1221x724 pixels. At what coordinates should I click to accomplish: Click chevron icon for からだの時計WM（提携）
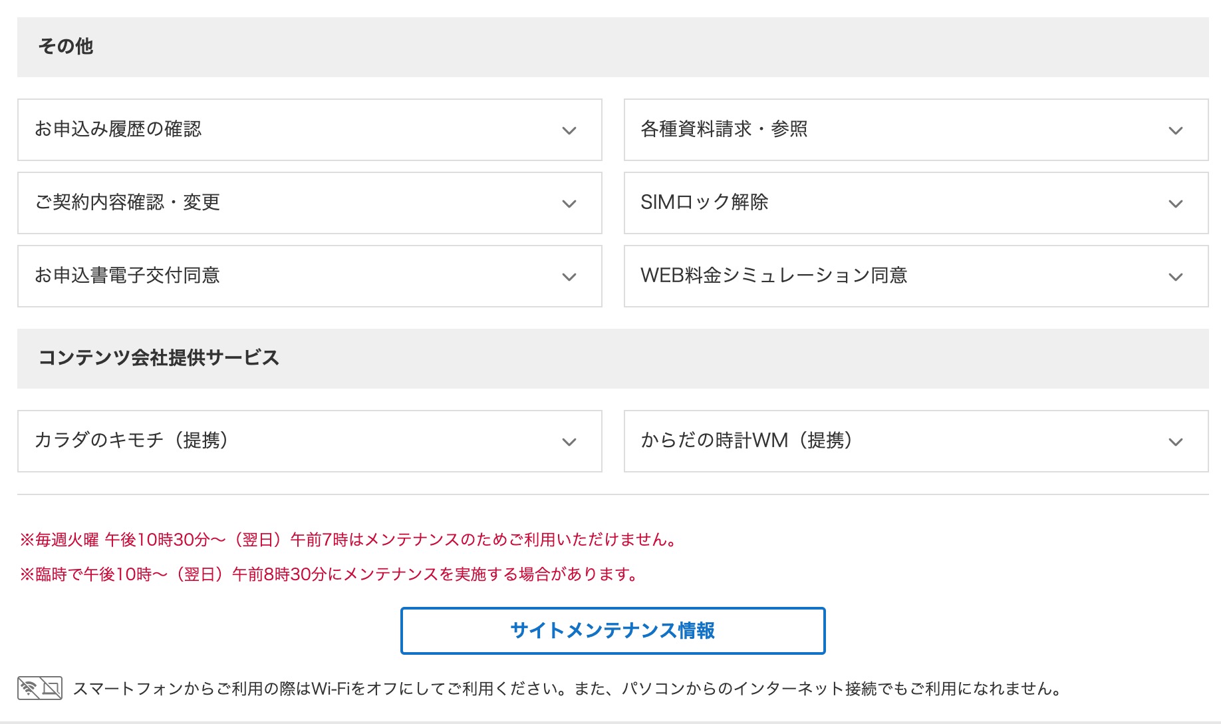coord(1175,442)
